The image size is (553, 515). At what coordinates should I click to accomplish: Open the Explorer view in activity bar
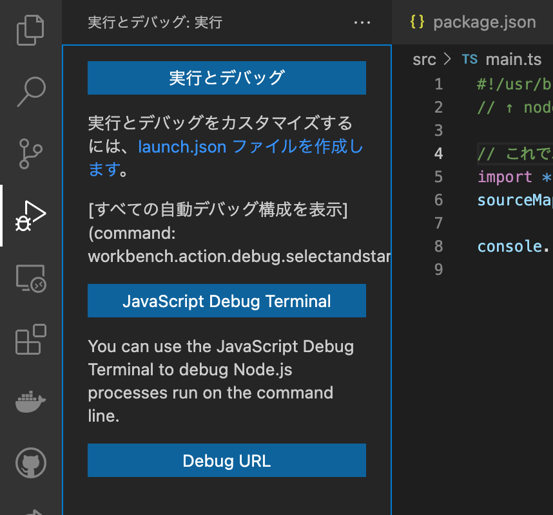[x=30, y=31]
